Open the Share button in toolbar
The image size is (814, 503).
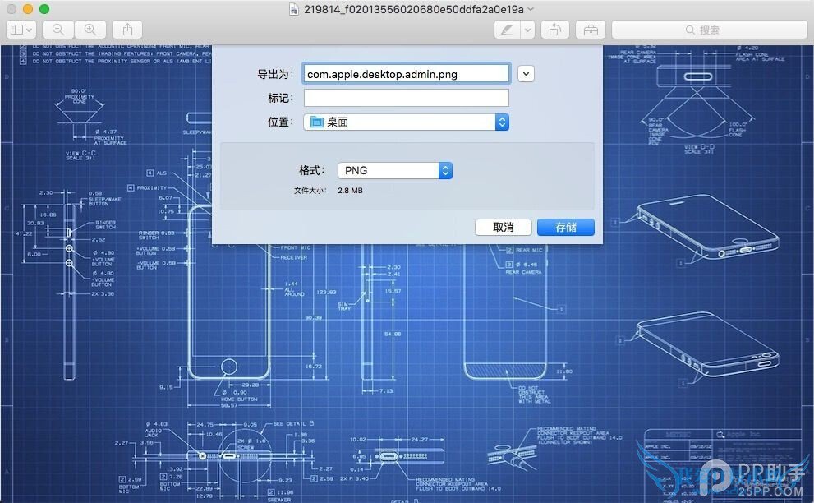127,30
